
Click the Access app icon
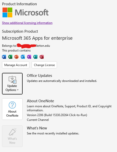click(x=42, y=57)
